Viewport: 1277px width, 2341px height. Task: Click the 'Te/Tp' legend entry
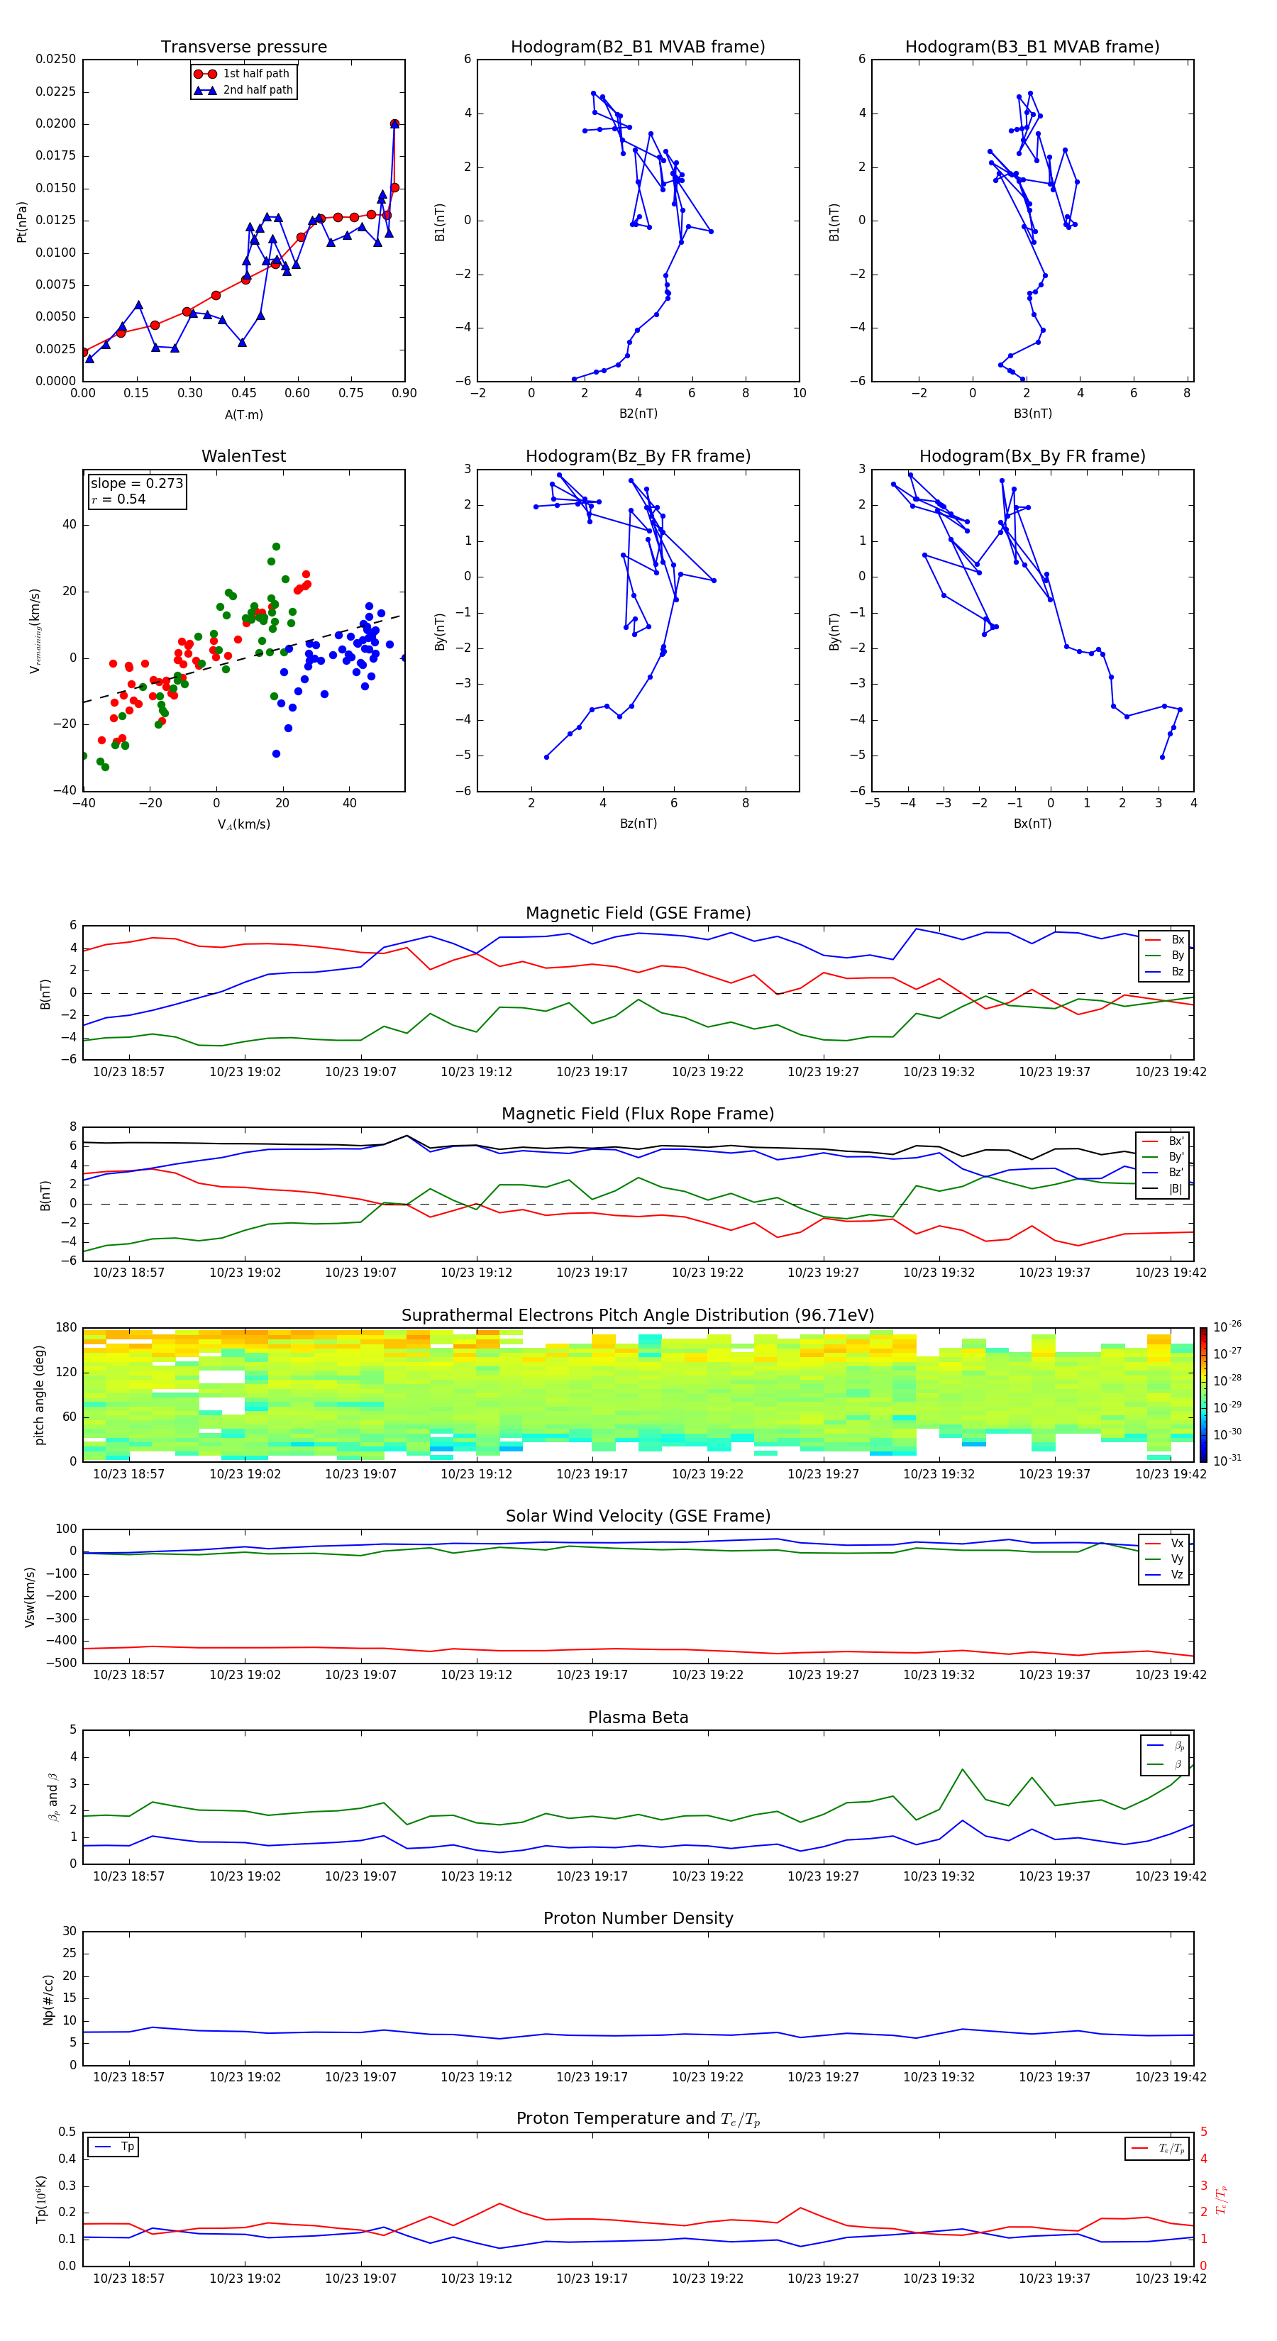pos(1157,2148)
